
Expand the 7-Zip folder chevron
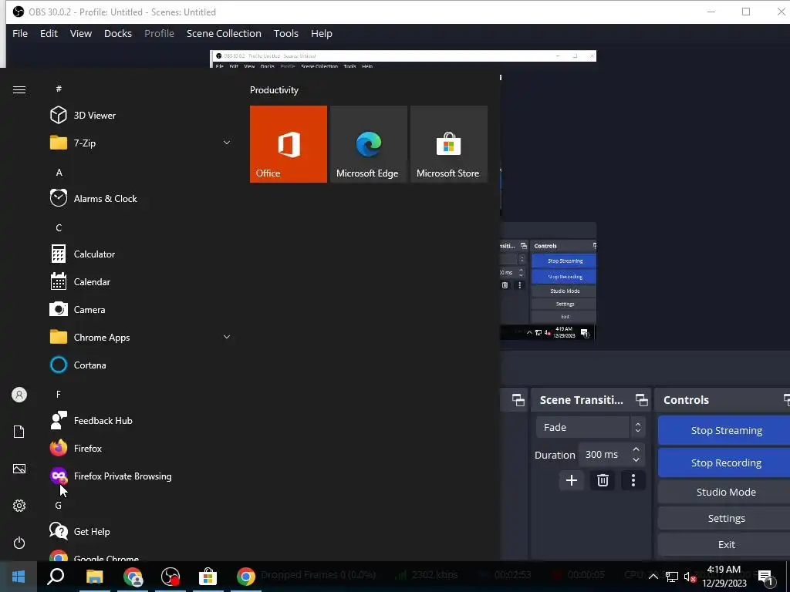pos(227,143)
